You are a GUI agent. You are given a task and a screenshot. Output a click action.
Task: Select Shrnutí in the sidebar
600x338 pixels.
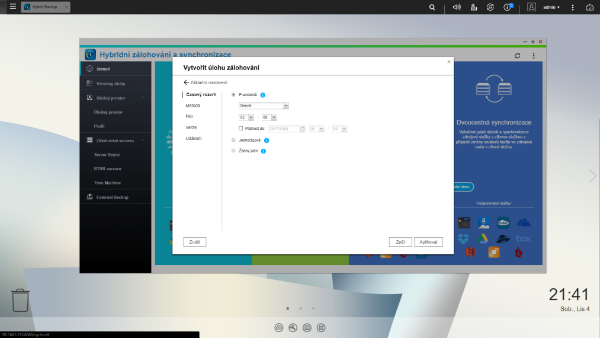(x=115, y=69)
